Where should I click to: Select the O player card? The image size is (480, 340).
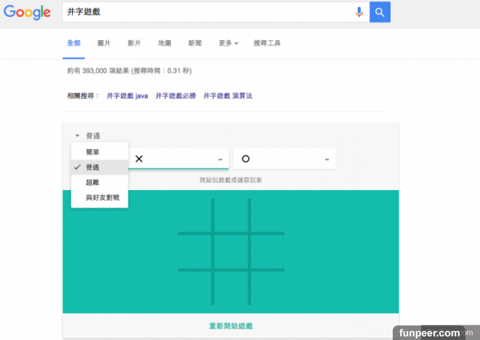[284, 159]
